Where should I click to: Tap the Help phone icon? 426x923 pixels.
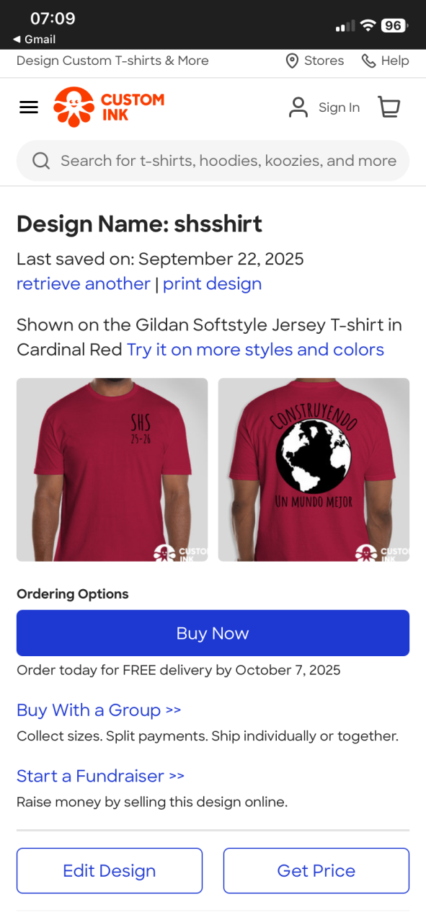click(368, 61)
